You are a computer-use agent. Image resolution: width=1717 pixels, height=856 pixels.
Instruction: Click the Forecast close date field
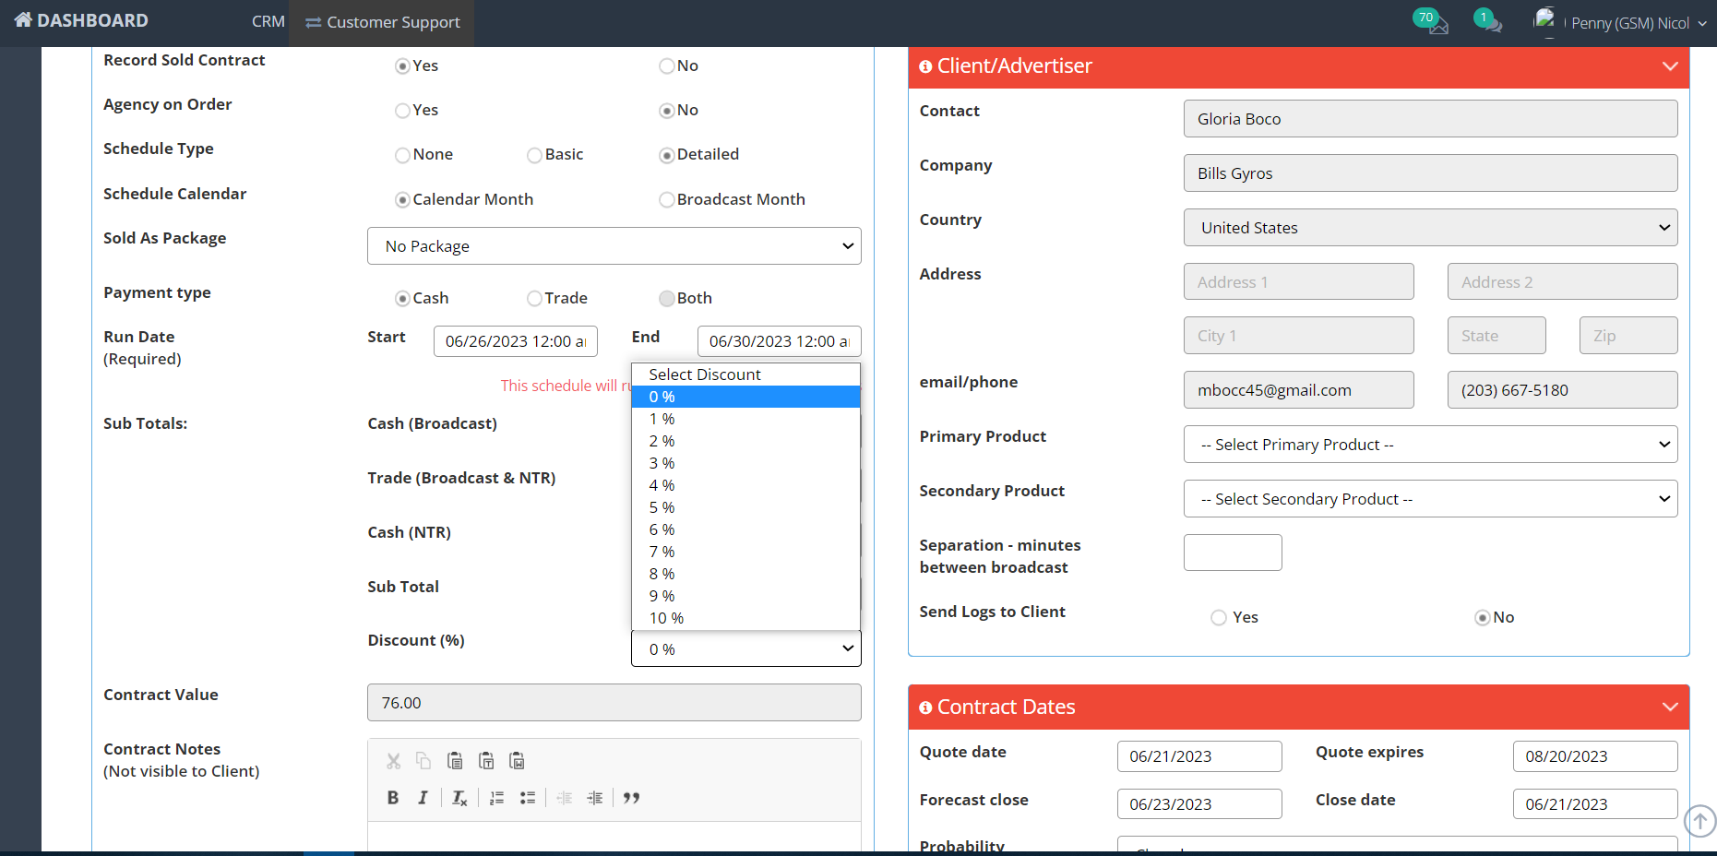(x=1199, y=804)
